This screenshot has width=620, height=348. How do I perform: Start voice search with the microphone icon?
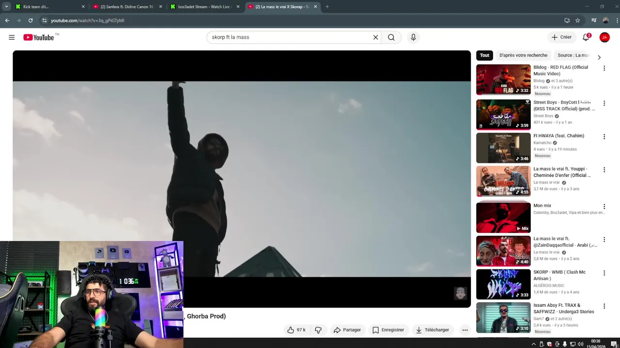[x=413, y=37]
